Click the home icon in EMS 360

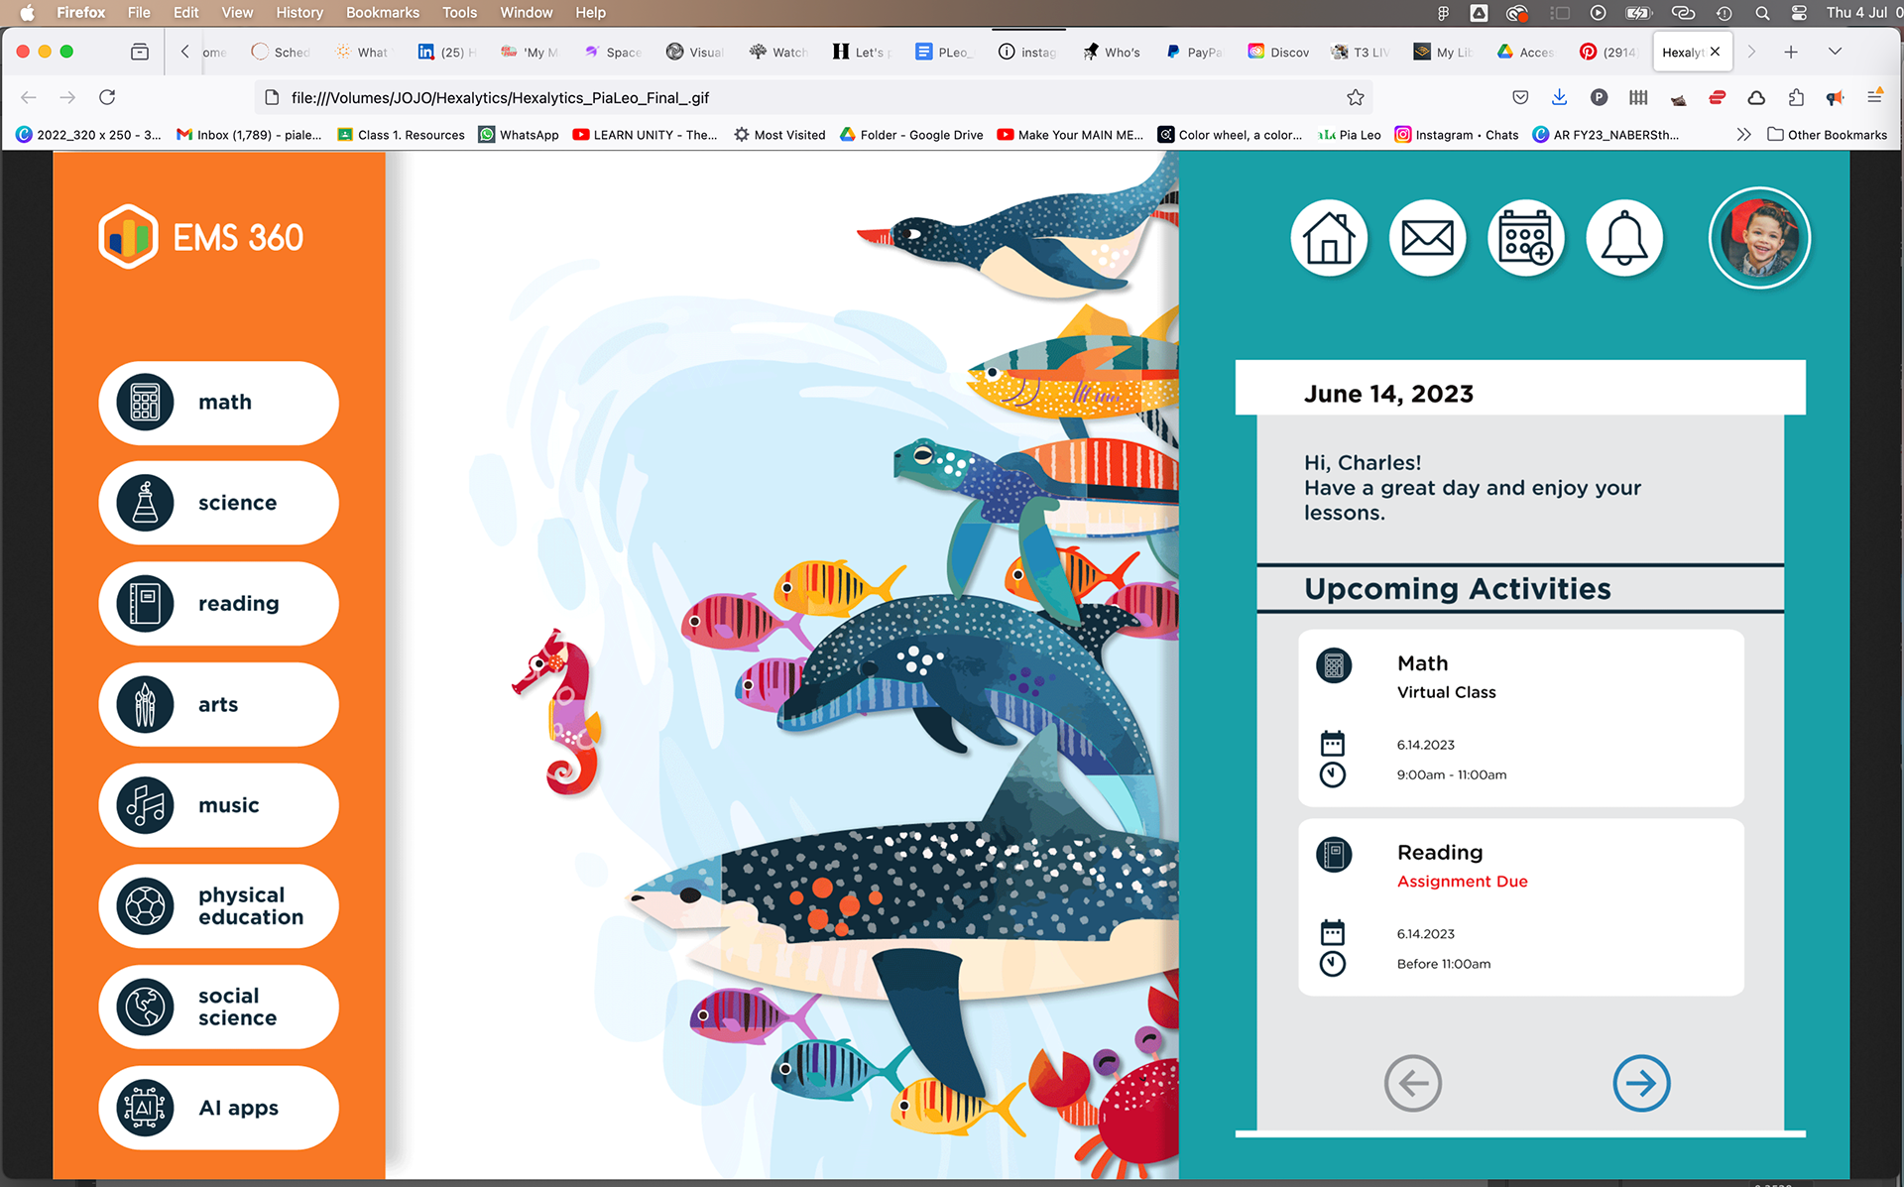(1329, 239)
